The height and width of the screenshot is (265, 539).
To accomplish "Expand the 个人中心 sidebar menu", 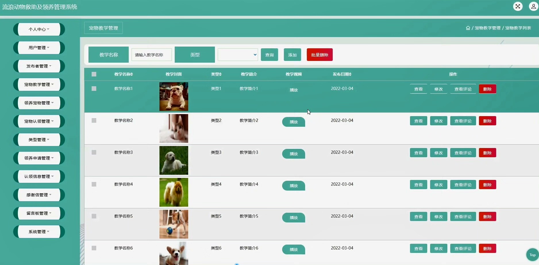I will click(x=39, y=29).
